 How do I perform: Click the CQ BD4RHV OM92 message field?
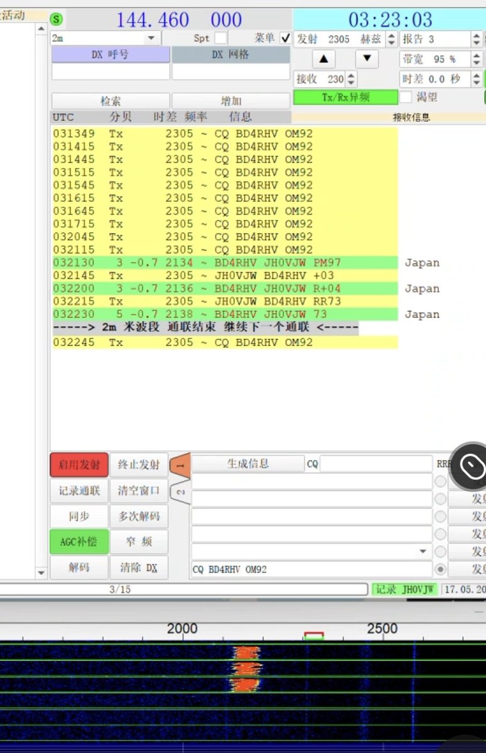click(312, 569)
